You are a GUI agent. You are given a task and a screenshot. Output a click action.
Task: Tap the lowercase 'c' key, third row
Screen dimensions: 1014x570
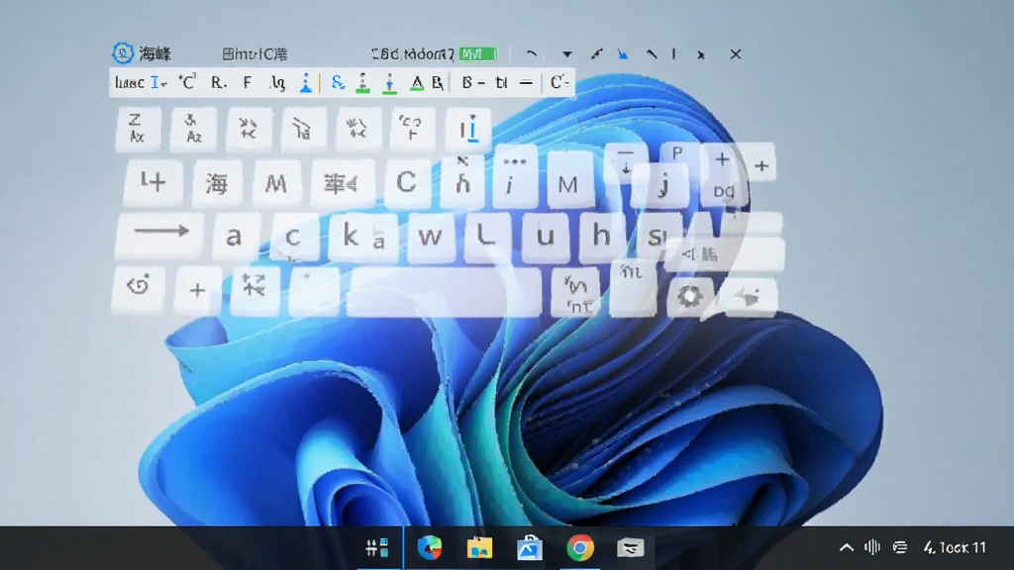tap(293, 237)
